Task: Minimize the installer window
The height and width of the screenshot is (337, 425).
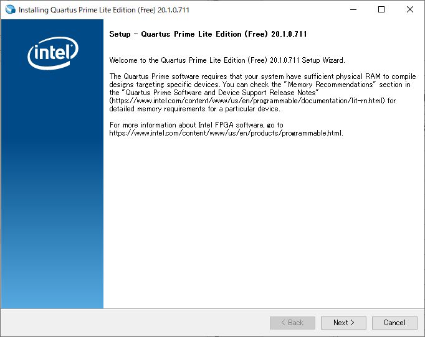Action: 353,10
